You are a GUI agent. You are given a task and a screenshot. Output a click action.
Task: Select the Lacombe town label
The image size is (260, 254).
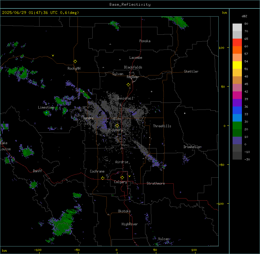(136, 58)
